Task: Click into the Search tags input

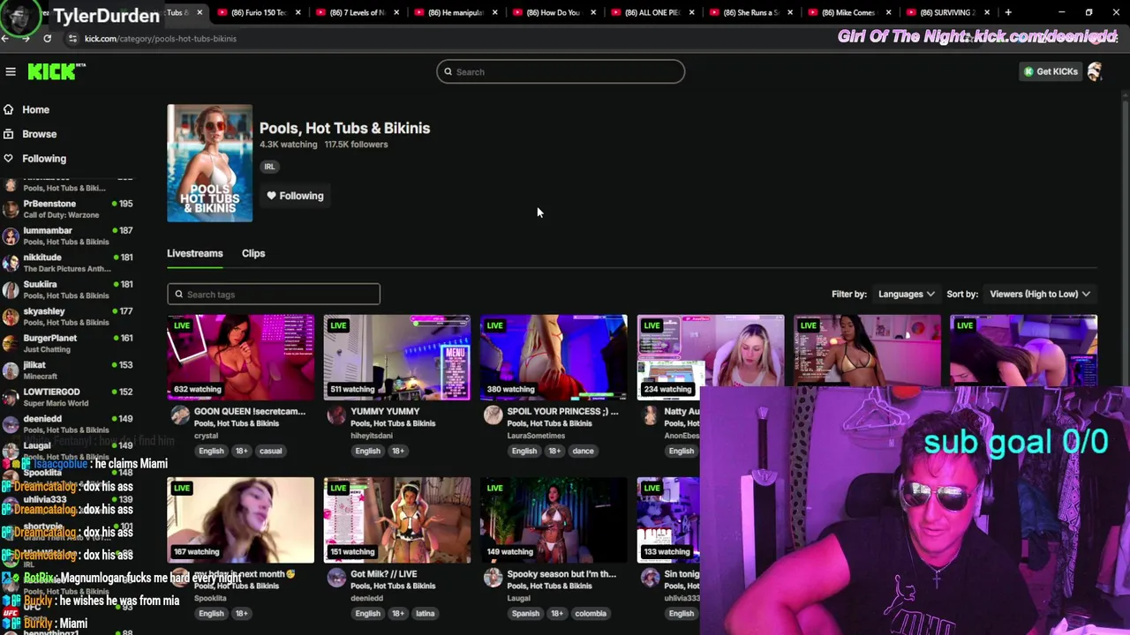Action: 274,295
